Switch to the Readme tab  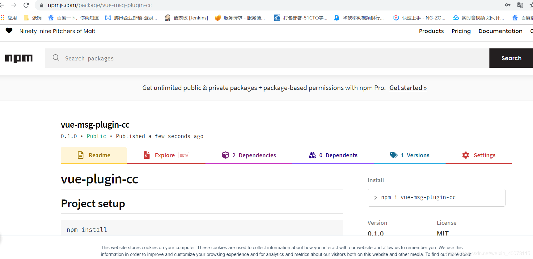(x=94, y=155)
